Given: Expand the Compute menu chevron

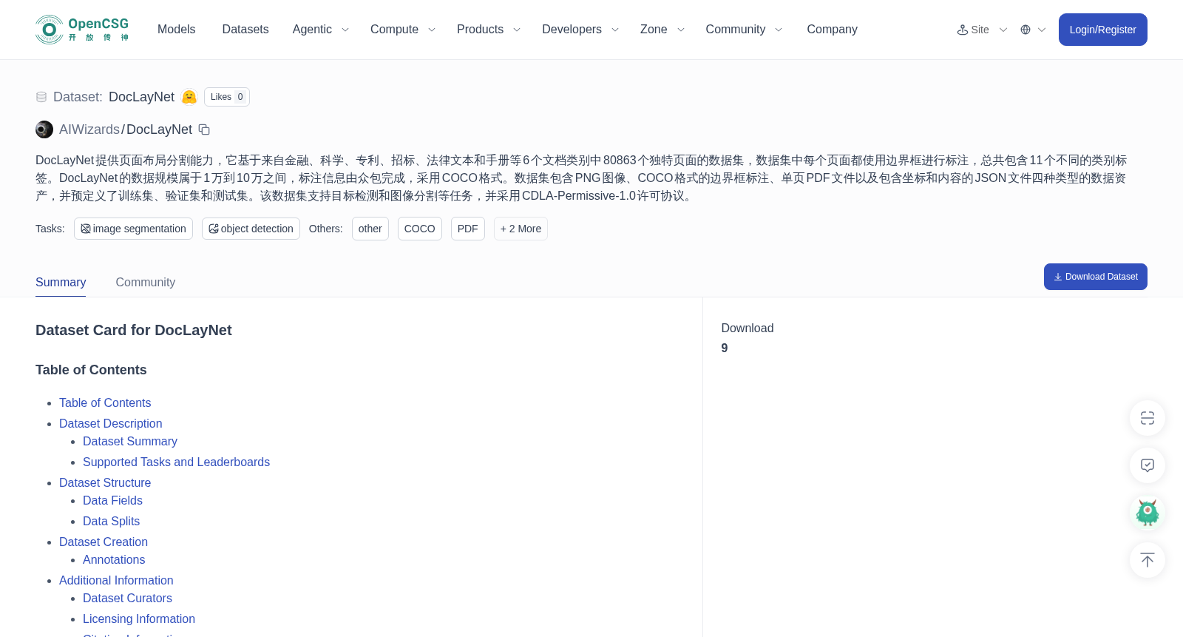Looking at the screenshot, I should tap(432, 30).
